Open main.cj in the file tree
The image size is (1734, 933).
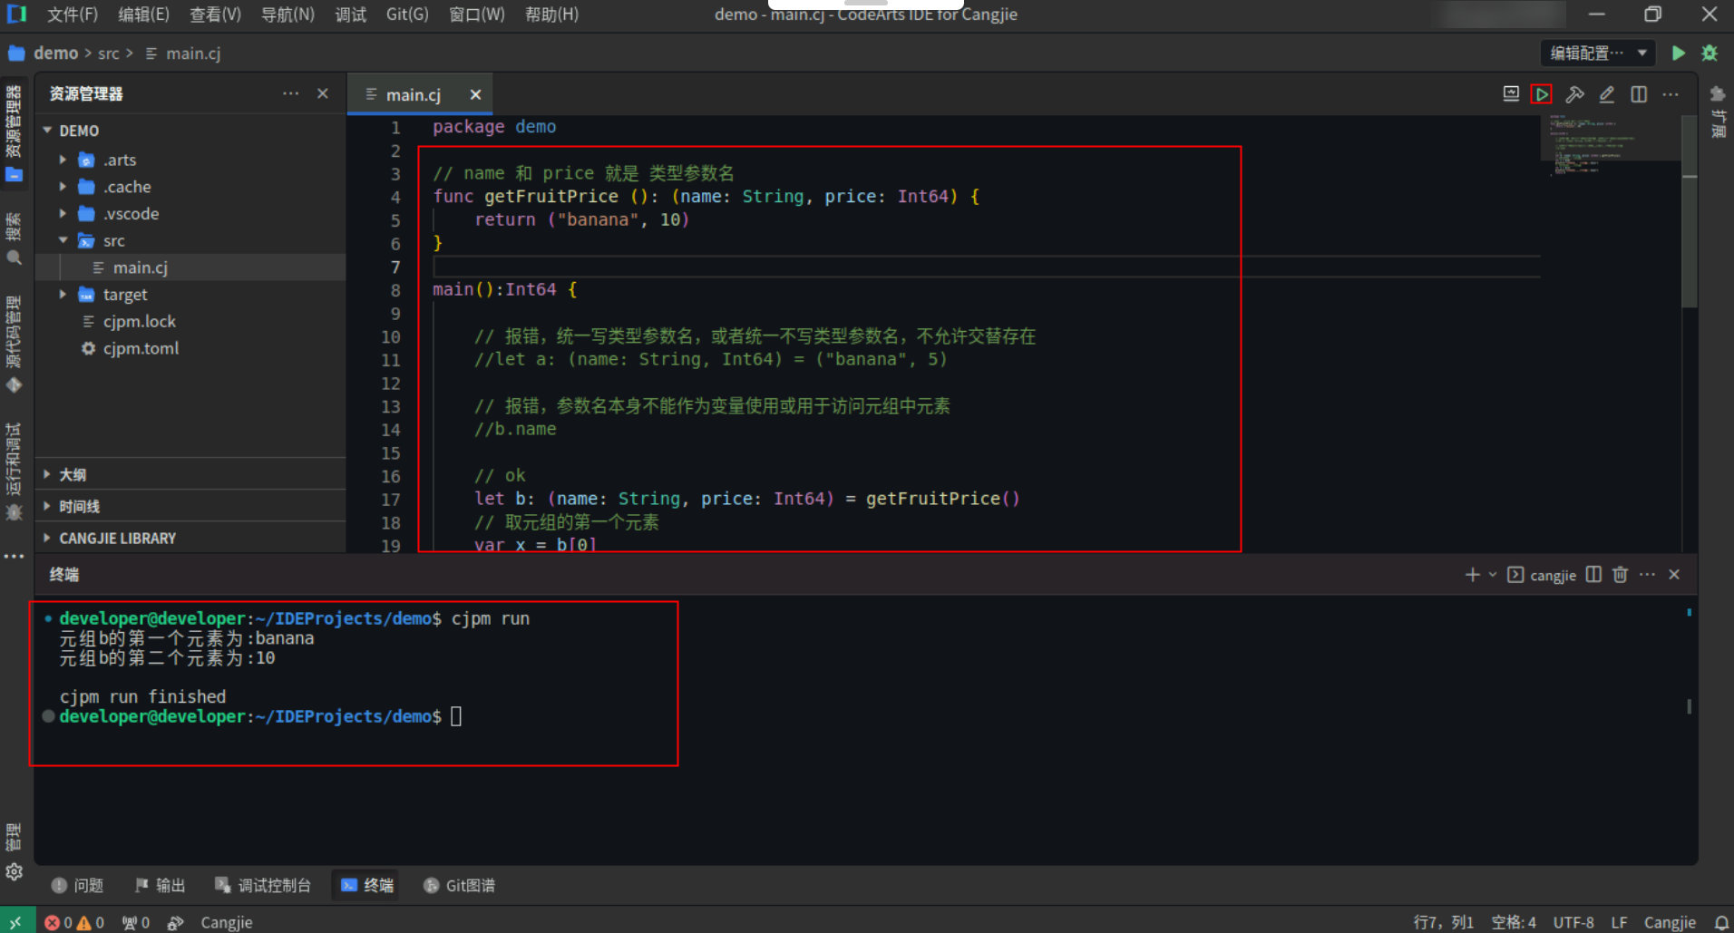[190, 267]
